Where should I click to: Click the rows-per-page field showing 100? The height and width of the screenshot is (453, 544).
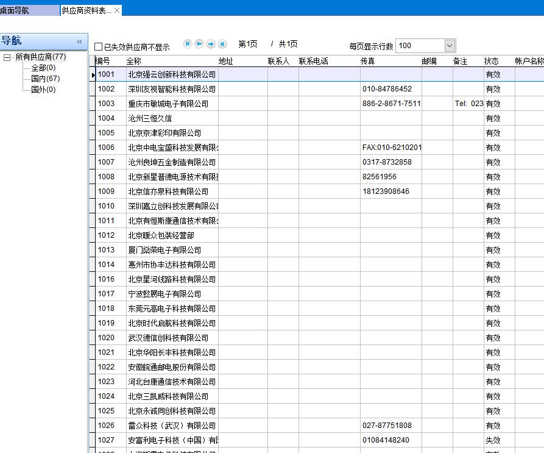tap(419, 46)
